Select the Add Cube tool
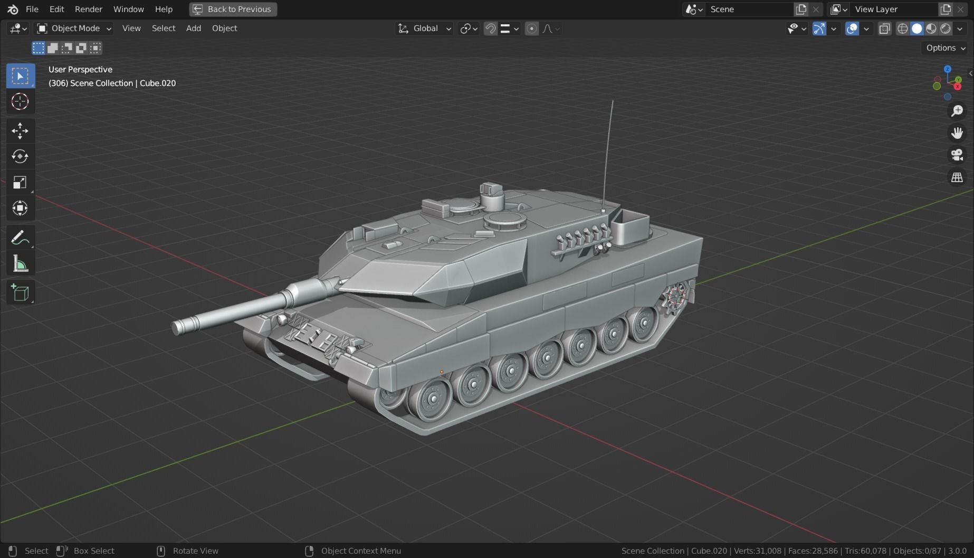974x558 pixels. point(20,292)
